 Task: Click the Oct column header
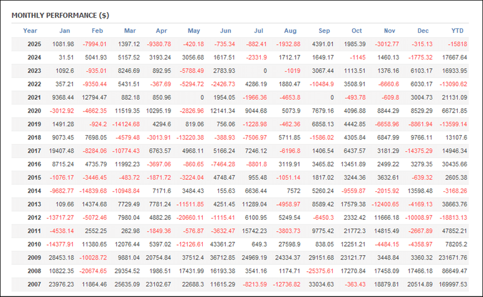click(x=357, y=31)
